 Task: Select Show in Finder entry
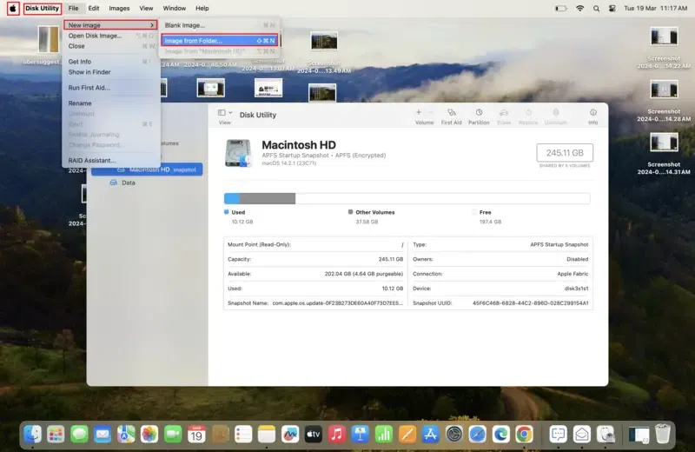(110, 72)
